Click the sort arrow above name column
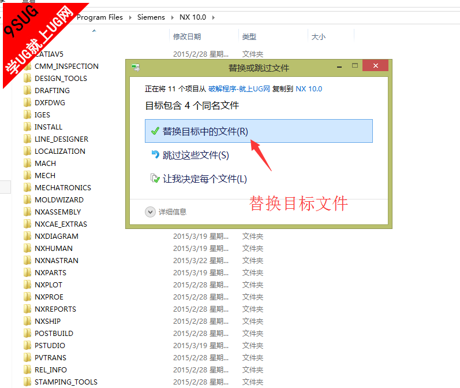460x388 pixels. 94,31
